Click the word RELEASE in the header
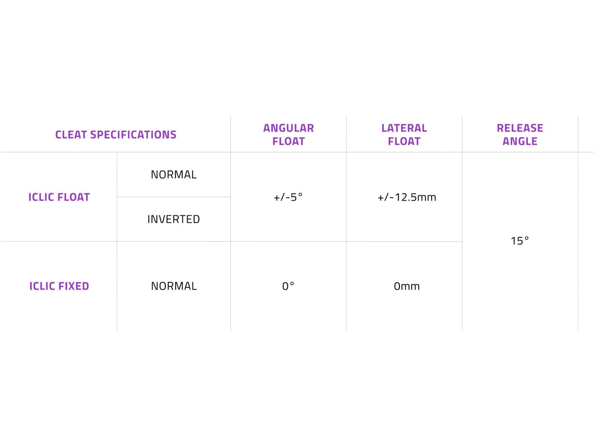 [x=520, y=128]
